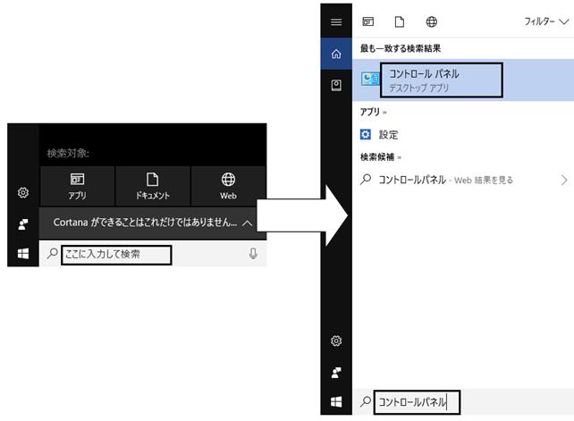Collapse the Cortana tips chevron
The height and width of the screenshot is (421, 574).
[248, 223]
